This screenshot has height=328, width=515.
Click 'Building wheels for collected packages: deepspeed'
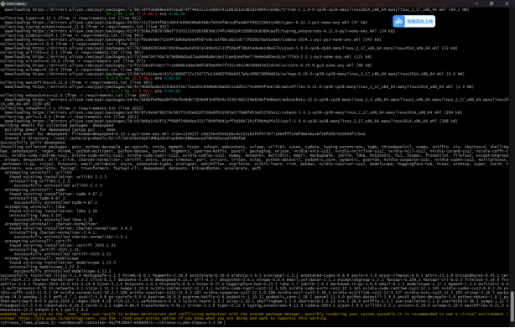pyautogui.click(x=57, y=126)
